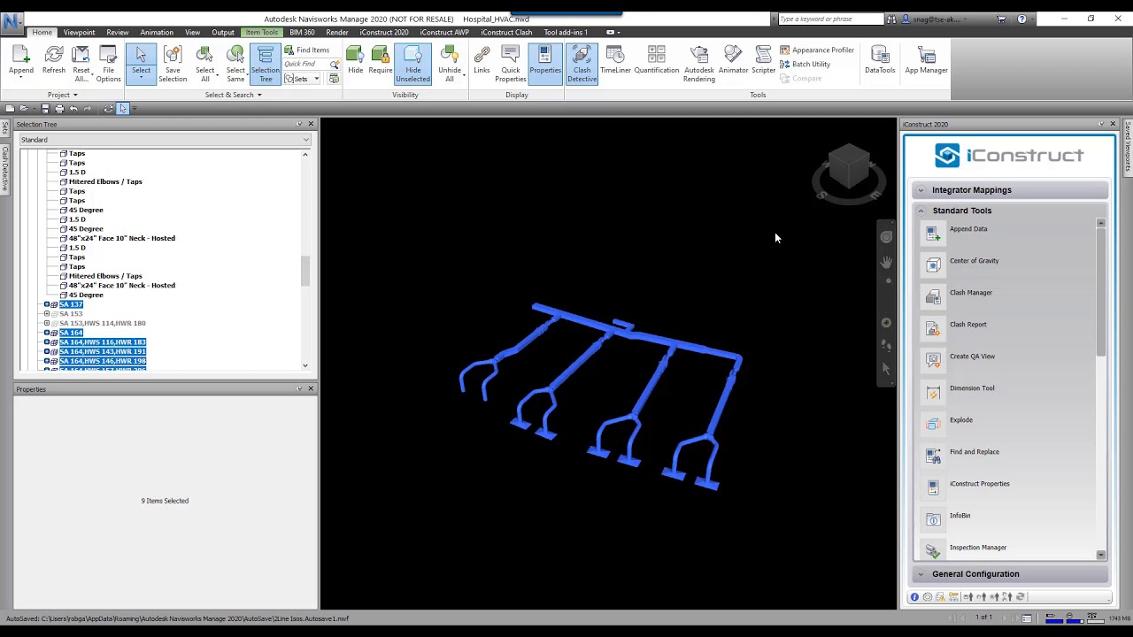The width and height of the screenshot is (1133, 637).
Task: Toggle the Clash Detective window
Action: tap(582, 64)
